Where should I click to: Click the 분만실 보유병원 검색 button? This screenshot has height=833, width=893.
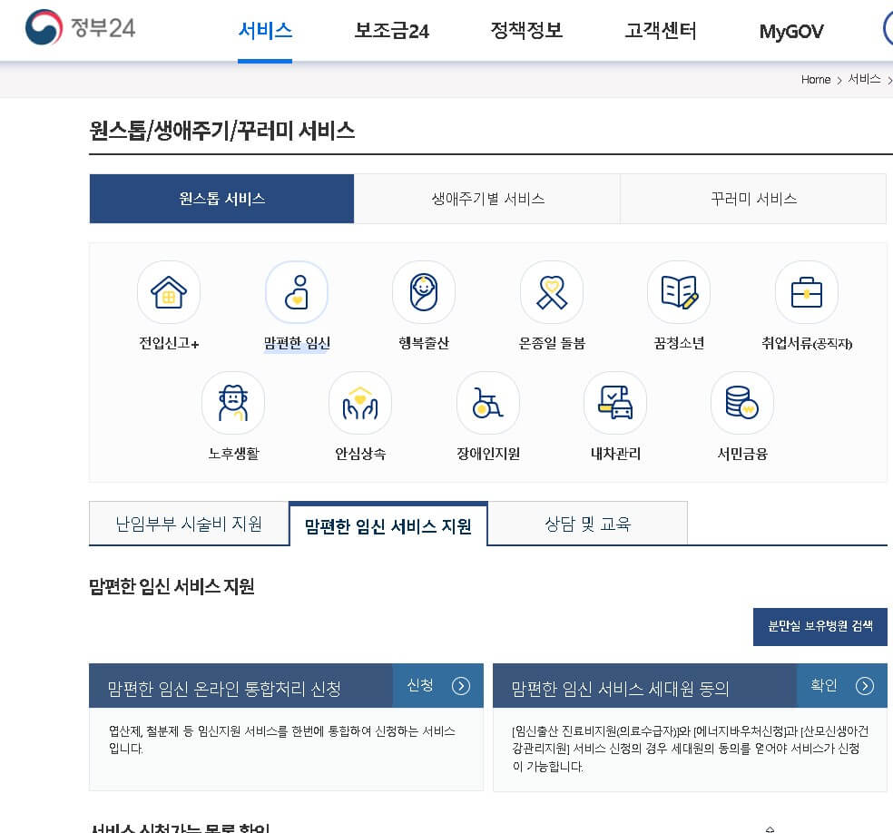[819, 626]
